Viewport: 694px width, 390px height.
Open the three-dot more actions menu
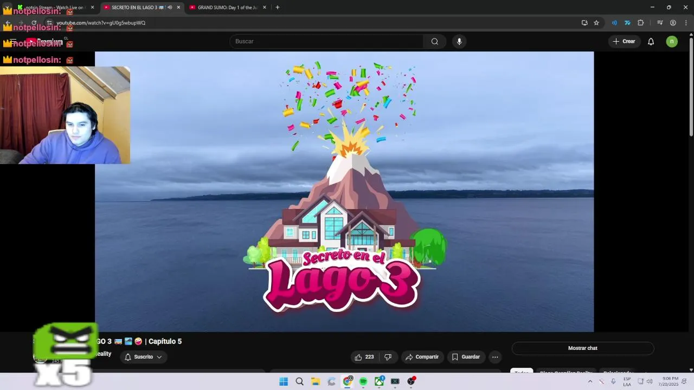[x=495, y=357]
